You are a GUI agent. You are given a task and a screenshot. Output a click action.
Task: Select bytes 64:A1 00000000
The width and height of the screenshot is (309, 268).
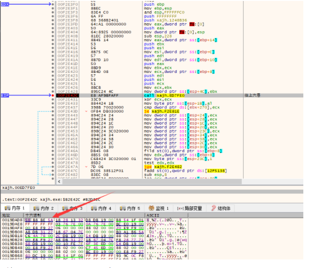[x=108, y=24]
